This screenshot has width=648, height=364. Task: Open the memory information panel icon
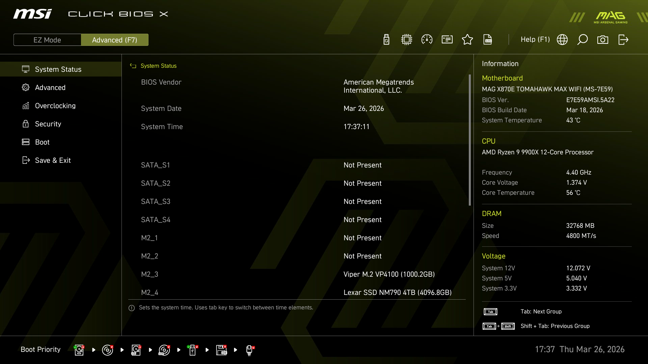[447, 39]
